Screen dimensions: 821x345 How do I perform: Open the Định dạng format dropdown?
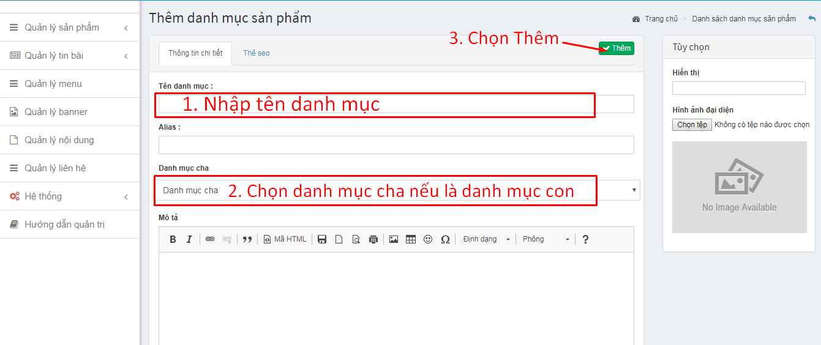(x=486, y=239)
